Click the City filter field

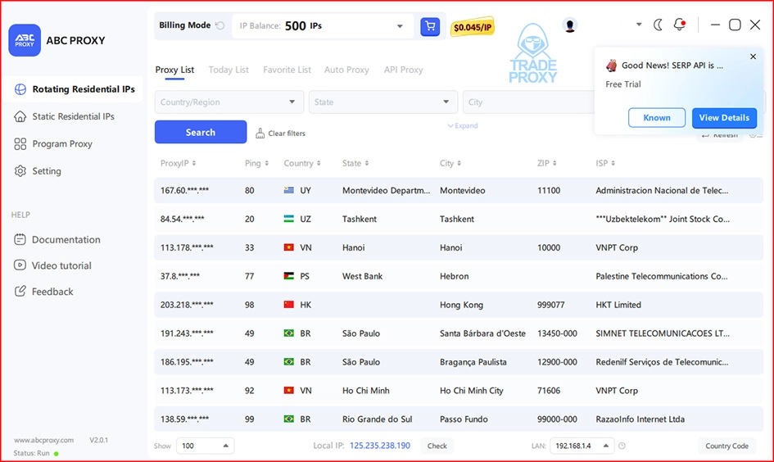click(x=529, y=102)
